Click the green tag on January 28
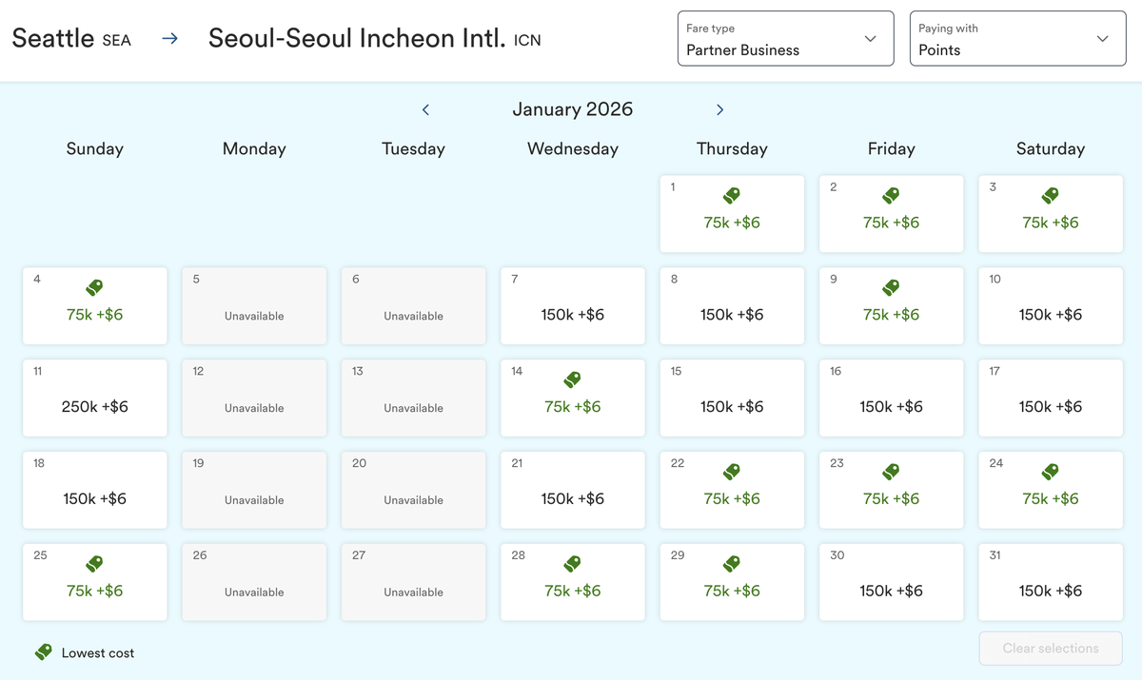 [572, 564]
